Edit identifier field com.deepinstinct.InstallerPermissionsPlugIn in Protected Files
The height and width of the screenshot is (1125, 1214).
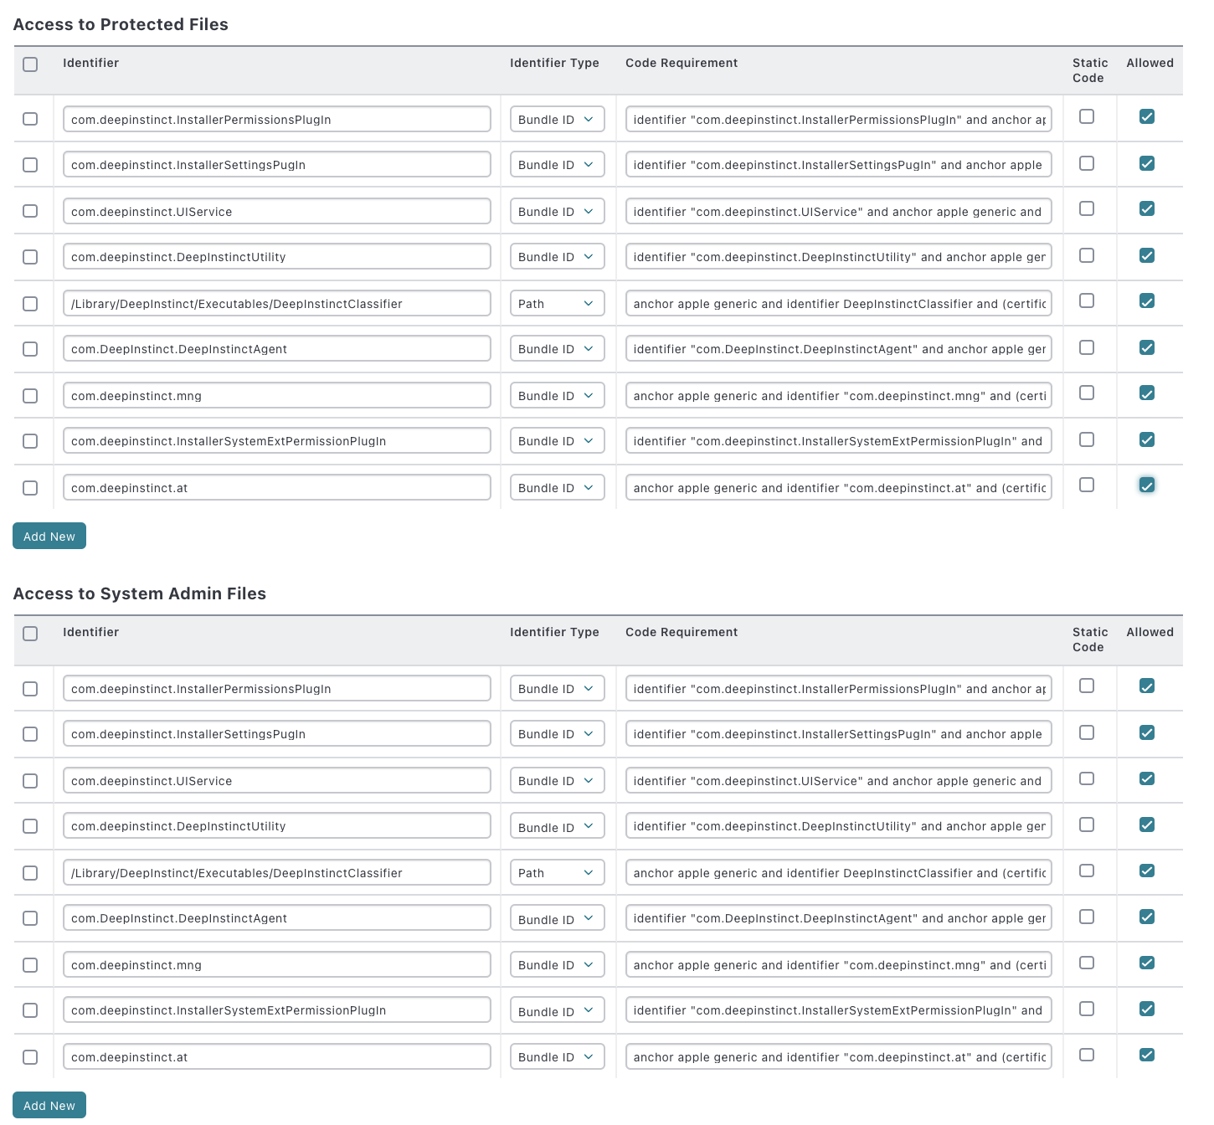point(276,119)
